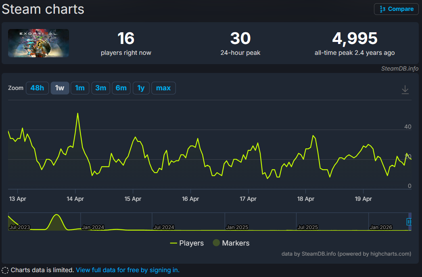Click the navigator range handle
This screenshot has height=277, width=422.
(x=409, y=222)
